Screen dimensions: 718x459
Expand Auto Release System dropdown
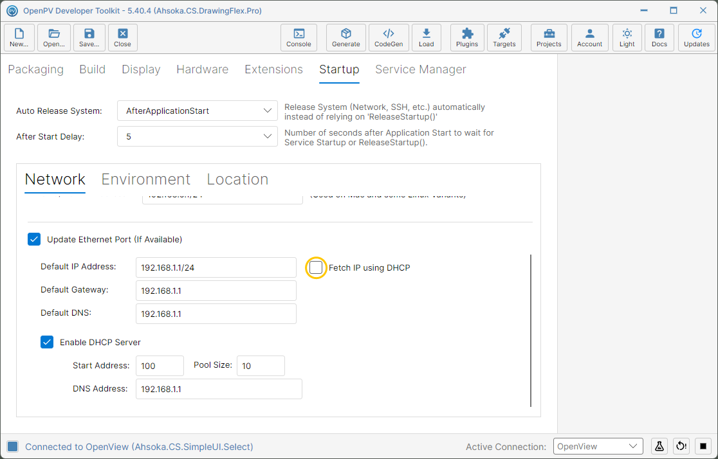point(198,111)
